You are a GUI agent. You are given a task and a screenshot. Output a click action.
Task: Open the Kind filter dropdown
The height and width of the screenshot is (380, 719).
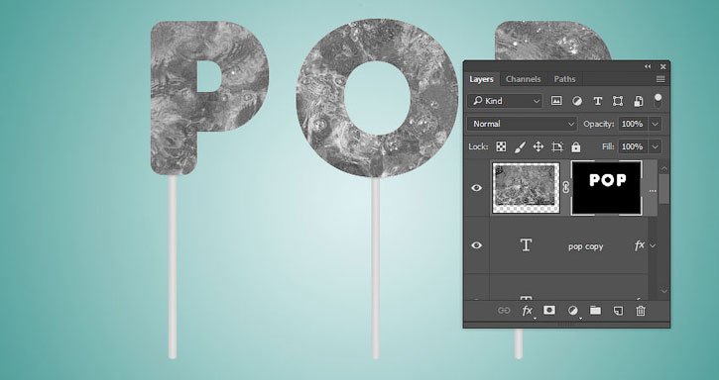tap(505, 101)
